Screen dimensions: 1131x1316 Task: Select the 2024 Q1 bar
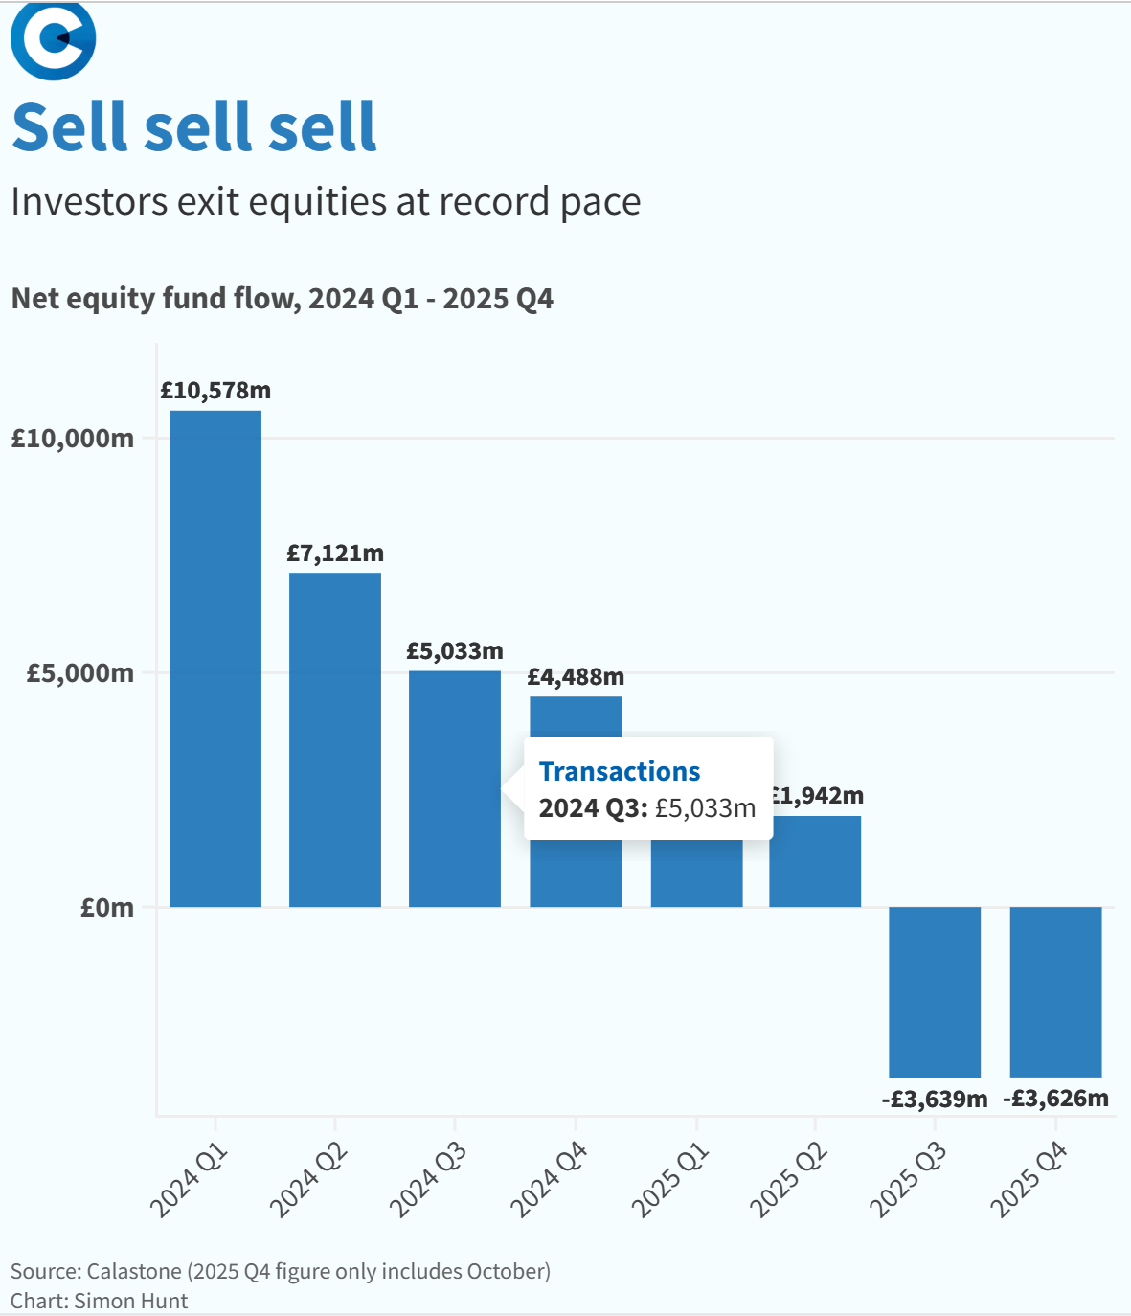point(215,659)
